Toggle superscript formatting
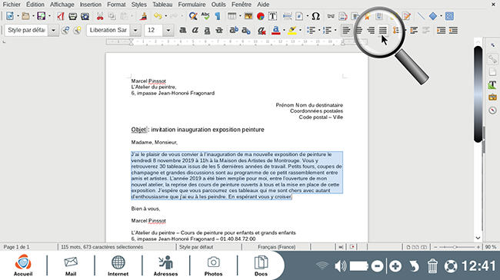This screenshot has height=280, width=500. 234,30
